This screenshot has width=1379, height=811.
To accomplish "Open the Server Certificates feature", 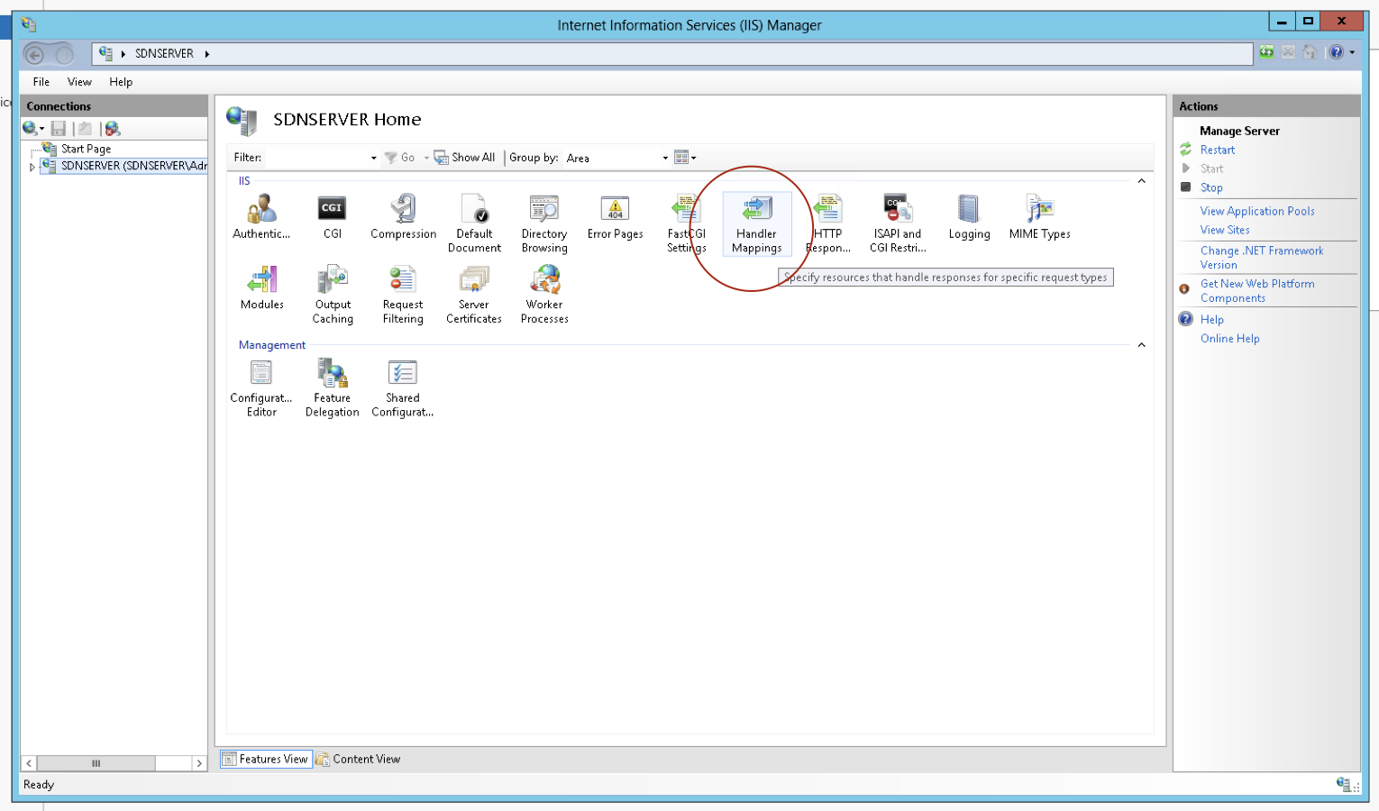I will coord(474,295).
